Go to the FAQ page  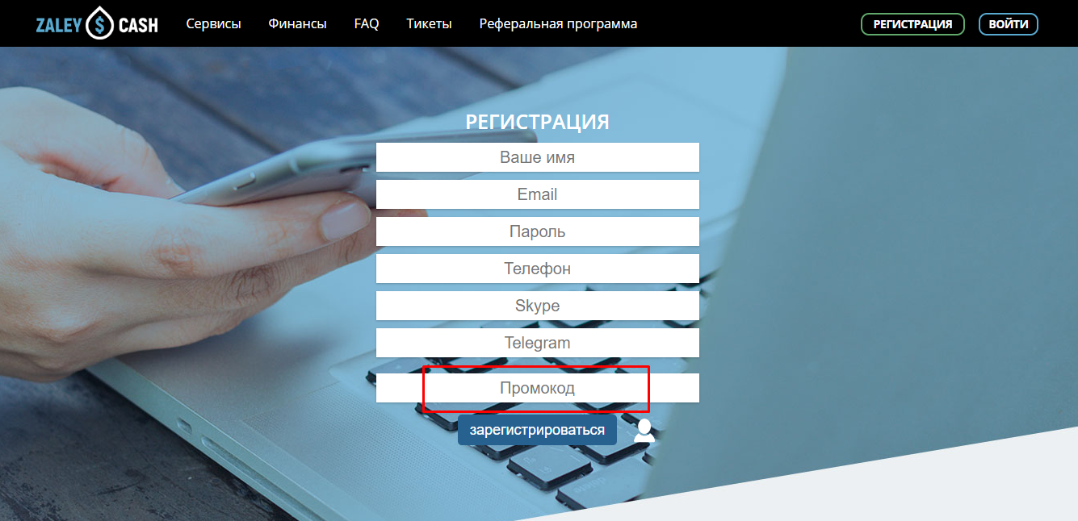pos(367,24)
